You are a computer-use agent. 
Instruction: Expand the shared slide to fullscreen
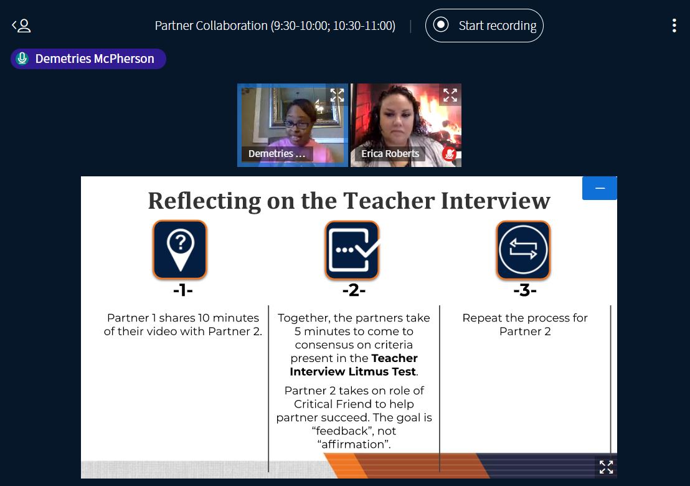pos(606,467)
